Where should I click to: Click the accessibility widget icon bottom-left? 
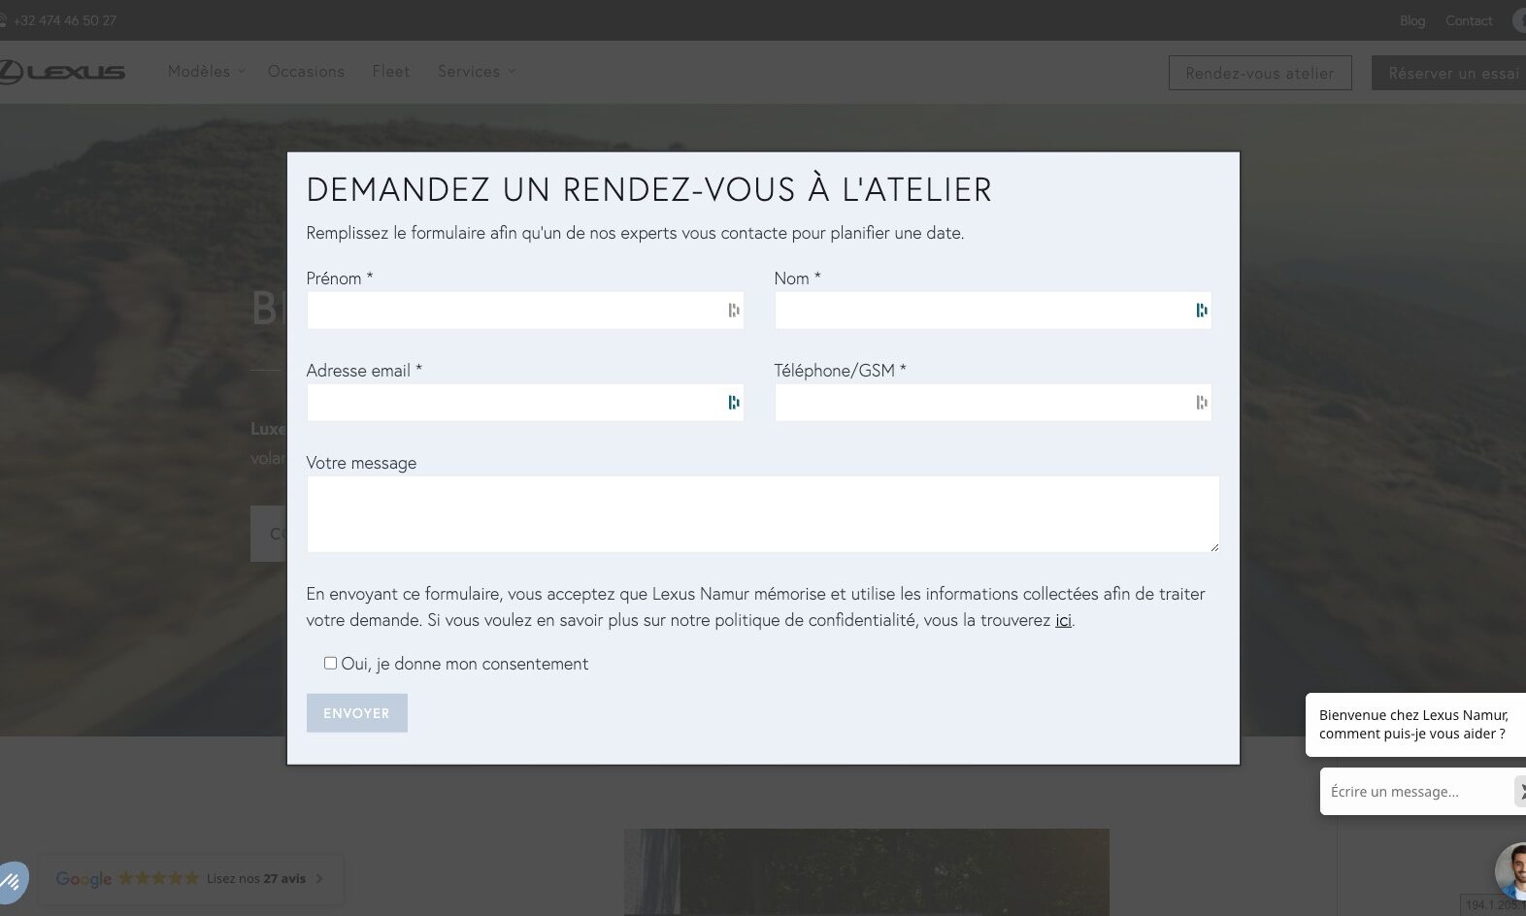coord(12,881)
